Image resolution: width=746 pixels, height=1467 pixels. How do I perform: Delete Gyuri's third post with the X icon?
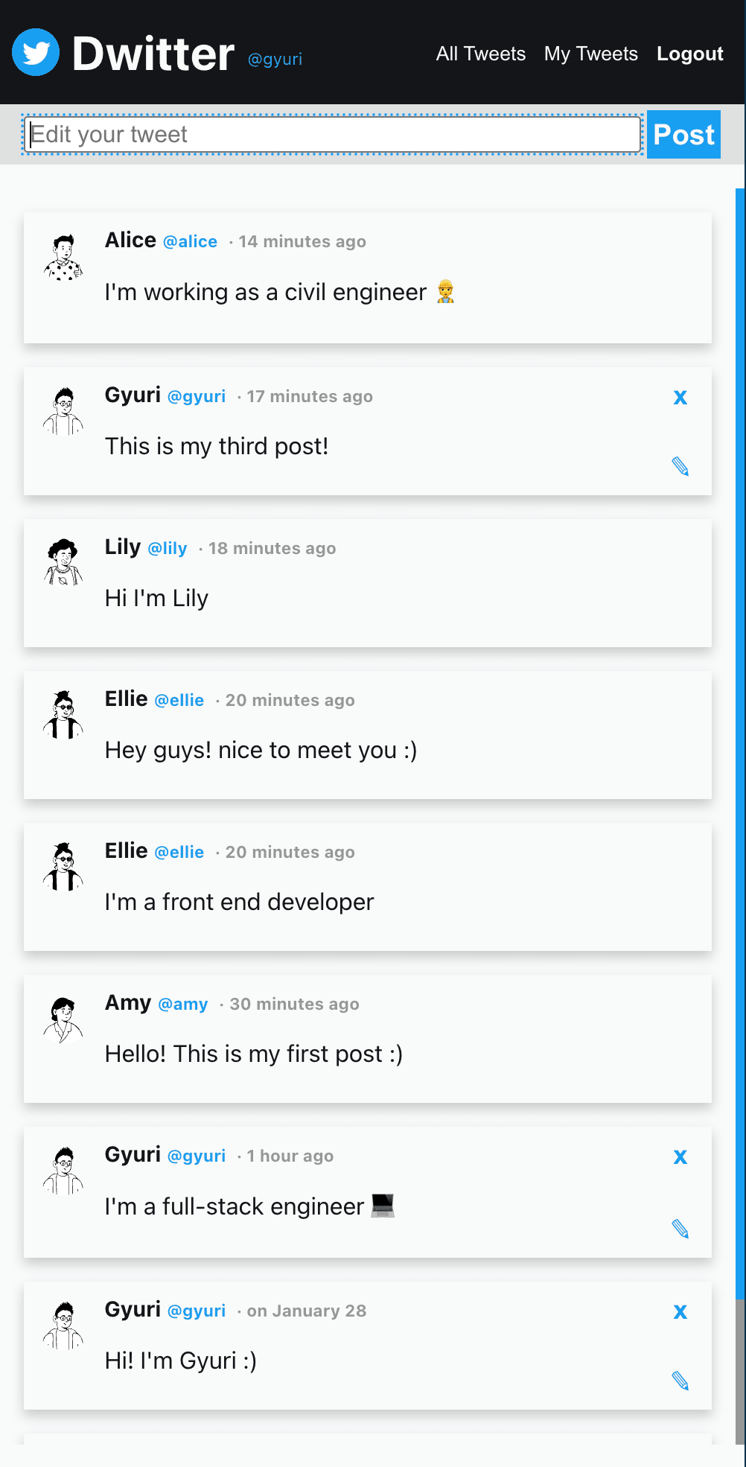(x=680, y=397)
